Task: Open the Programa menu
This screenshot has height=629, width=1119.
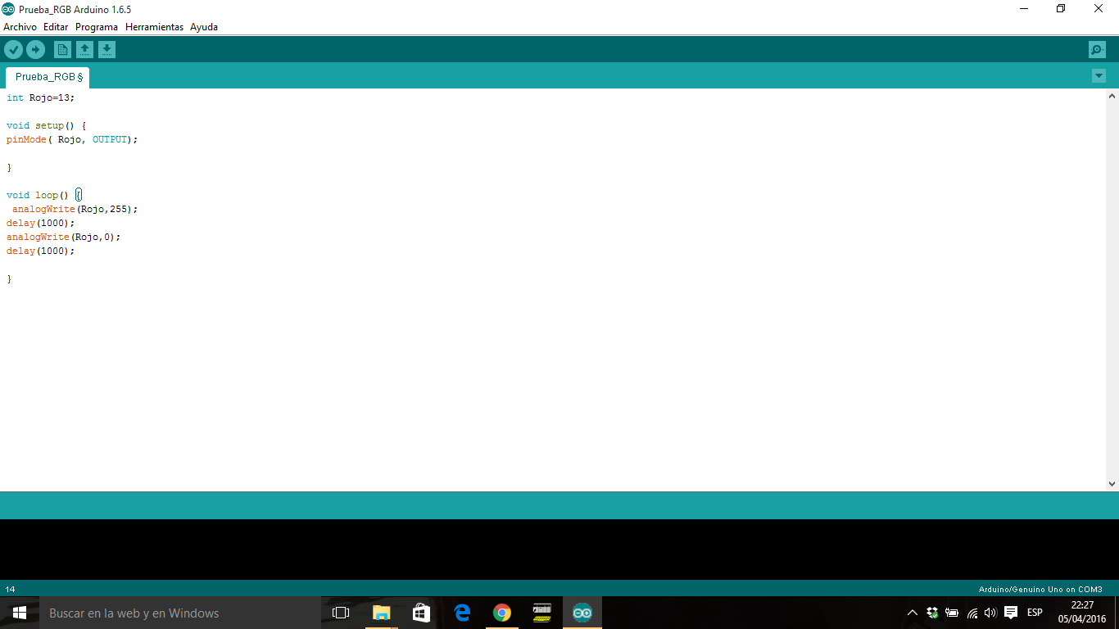Action: [97, 27]
